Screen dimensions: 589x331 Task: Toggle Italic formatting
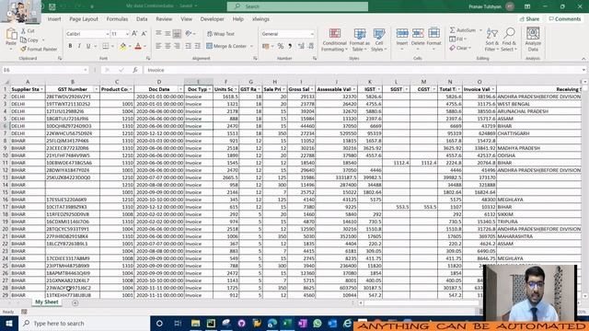pos(79,46)
